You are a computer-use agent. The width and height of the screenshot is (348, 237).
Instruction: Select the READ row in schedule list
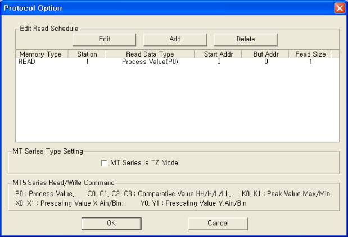[x=27, y=62]
